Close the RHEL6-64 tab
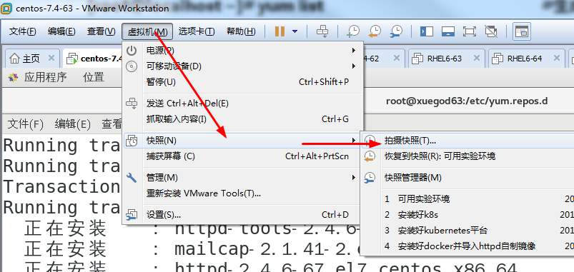Image resolution: width=574 pixels, height=272 pixels. [x=556, y=58]
